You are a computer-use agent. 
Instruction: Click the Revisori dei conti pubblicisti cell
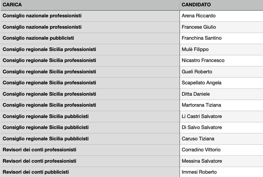coord(36,172)
